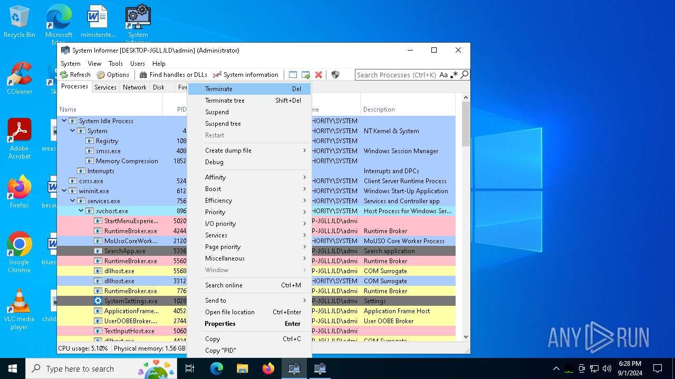
Task: Click the Windows Start button
Action: (13, 368)
